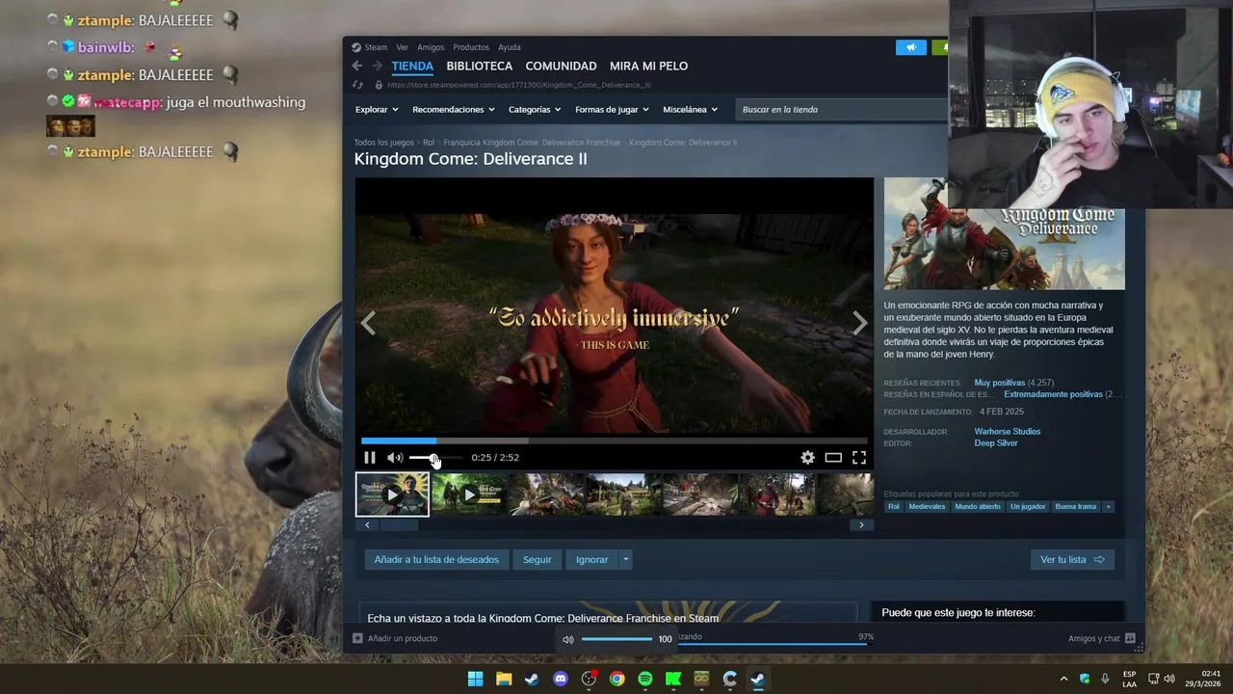This screenshot has width=1233, height=694.
Task: Click the padlock icon beside the URL
Action: (x=380, y=85)
